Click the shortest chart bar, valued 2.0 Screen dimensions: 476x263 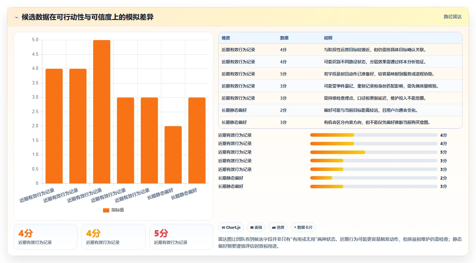pos(173,155)
